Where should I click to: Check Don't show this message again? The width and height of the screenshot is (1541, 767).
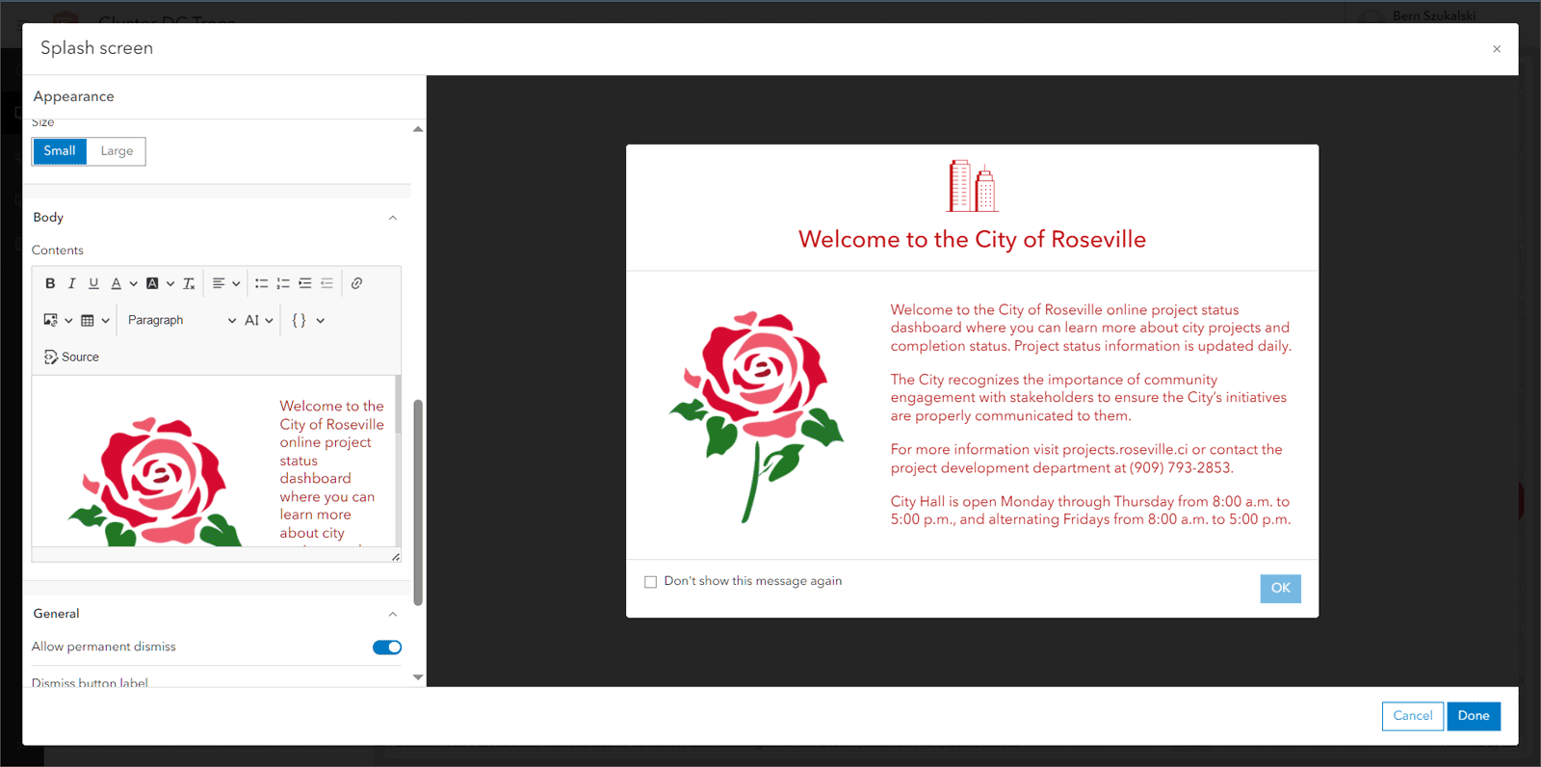click(x=650, y=582)
